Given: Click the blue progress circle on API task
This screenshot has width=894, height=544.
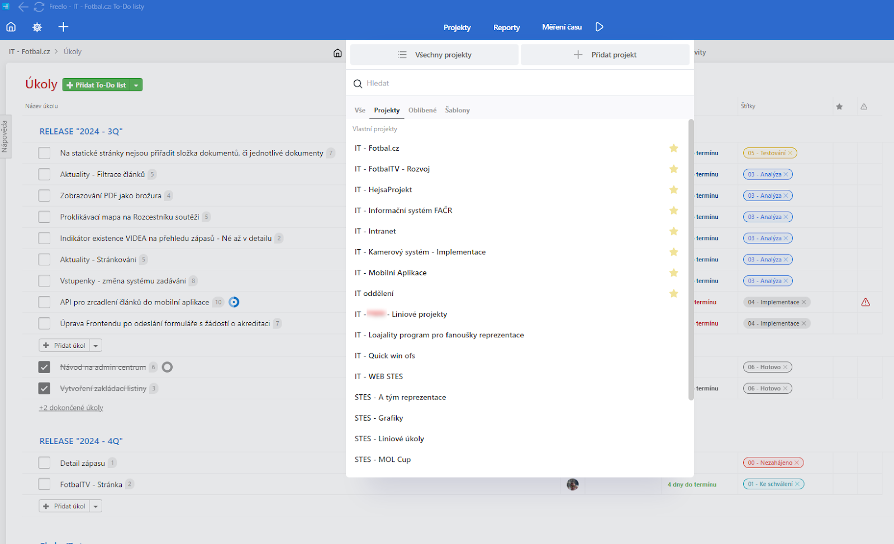Looking at the screenshot, I should coord(234,302).
